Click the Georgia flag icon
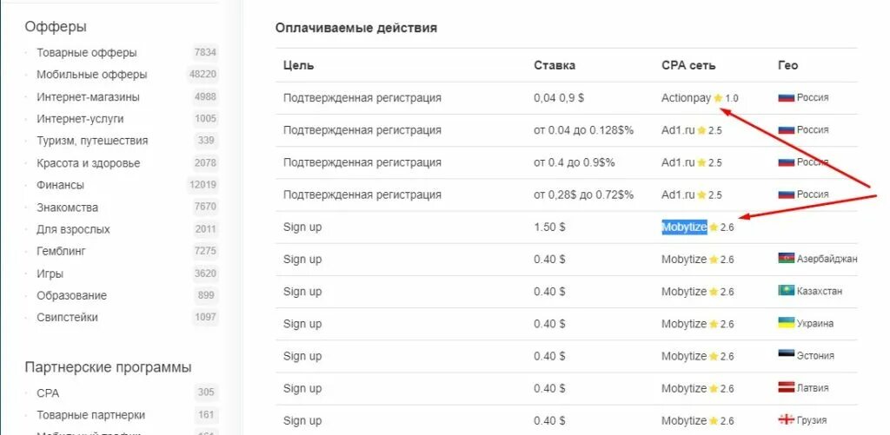The width and height of the screenshot is (890, 435). tap(786, 420)
